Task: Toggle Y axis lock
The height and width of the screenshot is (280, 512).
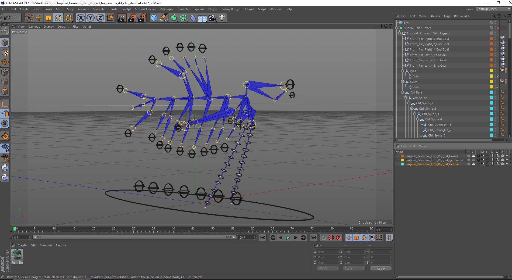Action: pos(91,18)
